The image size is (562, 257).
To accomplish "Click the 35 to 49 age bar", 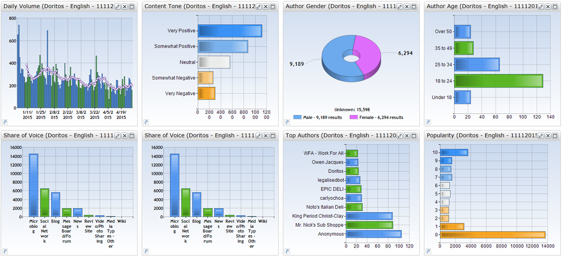I will coord(464,48).
